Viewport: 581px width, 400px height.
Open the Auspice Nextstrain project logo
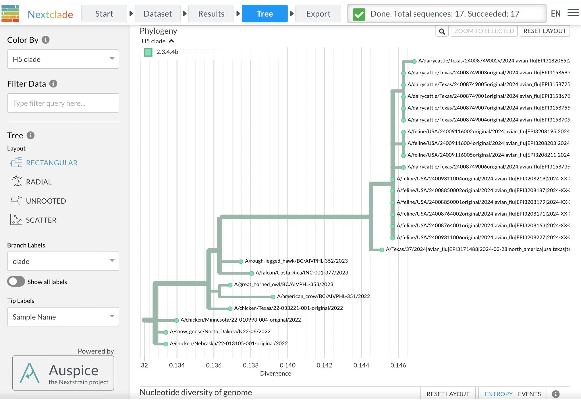pyautogui.click(x=63, y=373)
